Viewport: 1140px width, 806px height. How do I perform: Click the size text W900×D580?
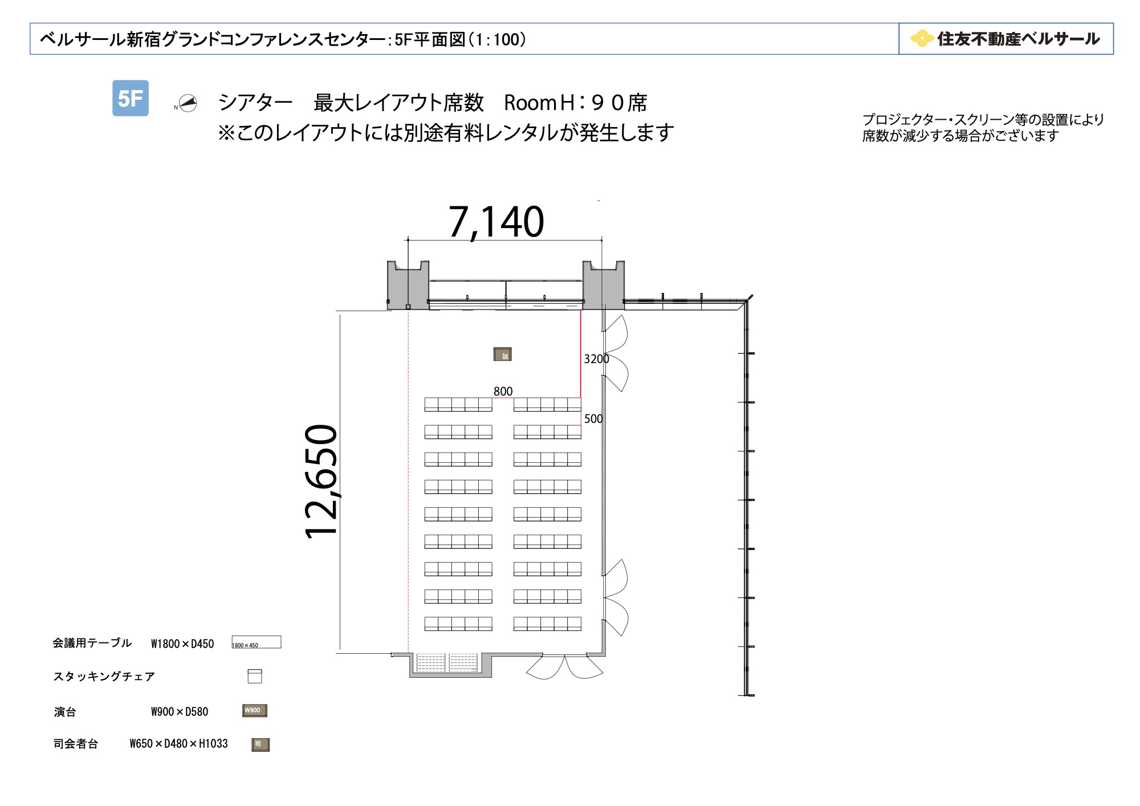(180, 711)
